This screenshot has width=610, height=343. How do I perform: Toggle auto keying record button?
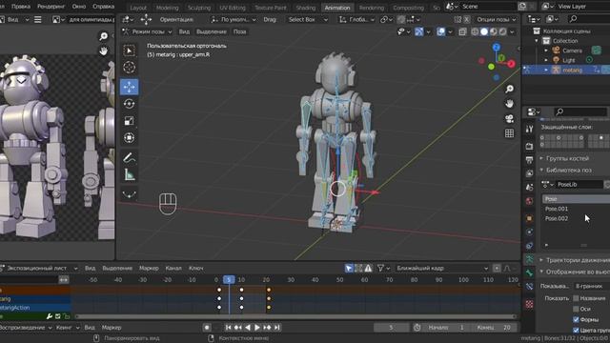[207, 328]
